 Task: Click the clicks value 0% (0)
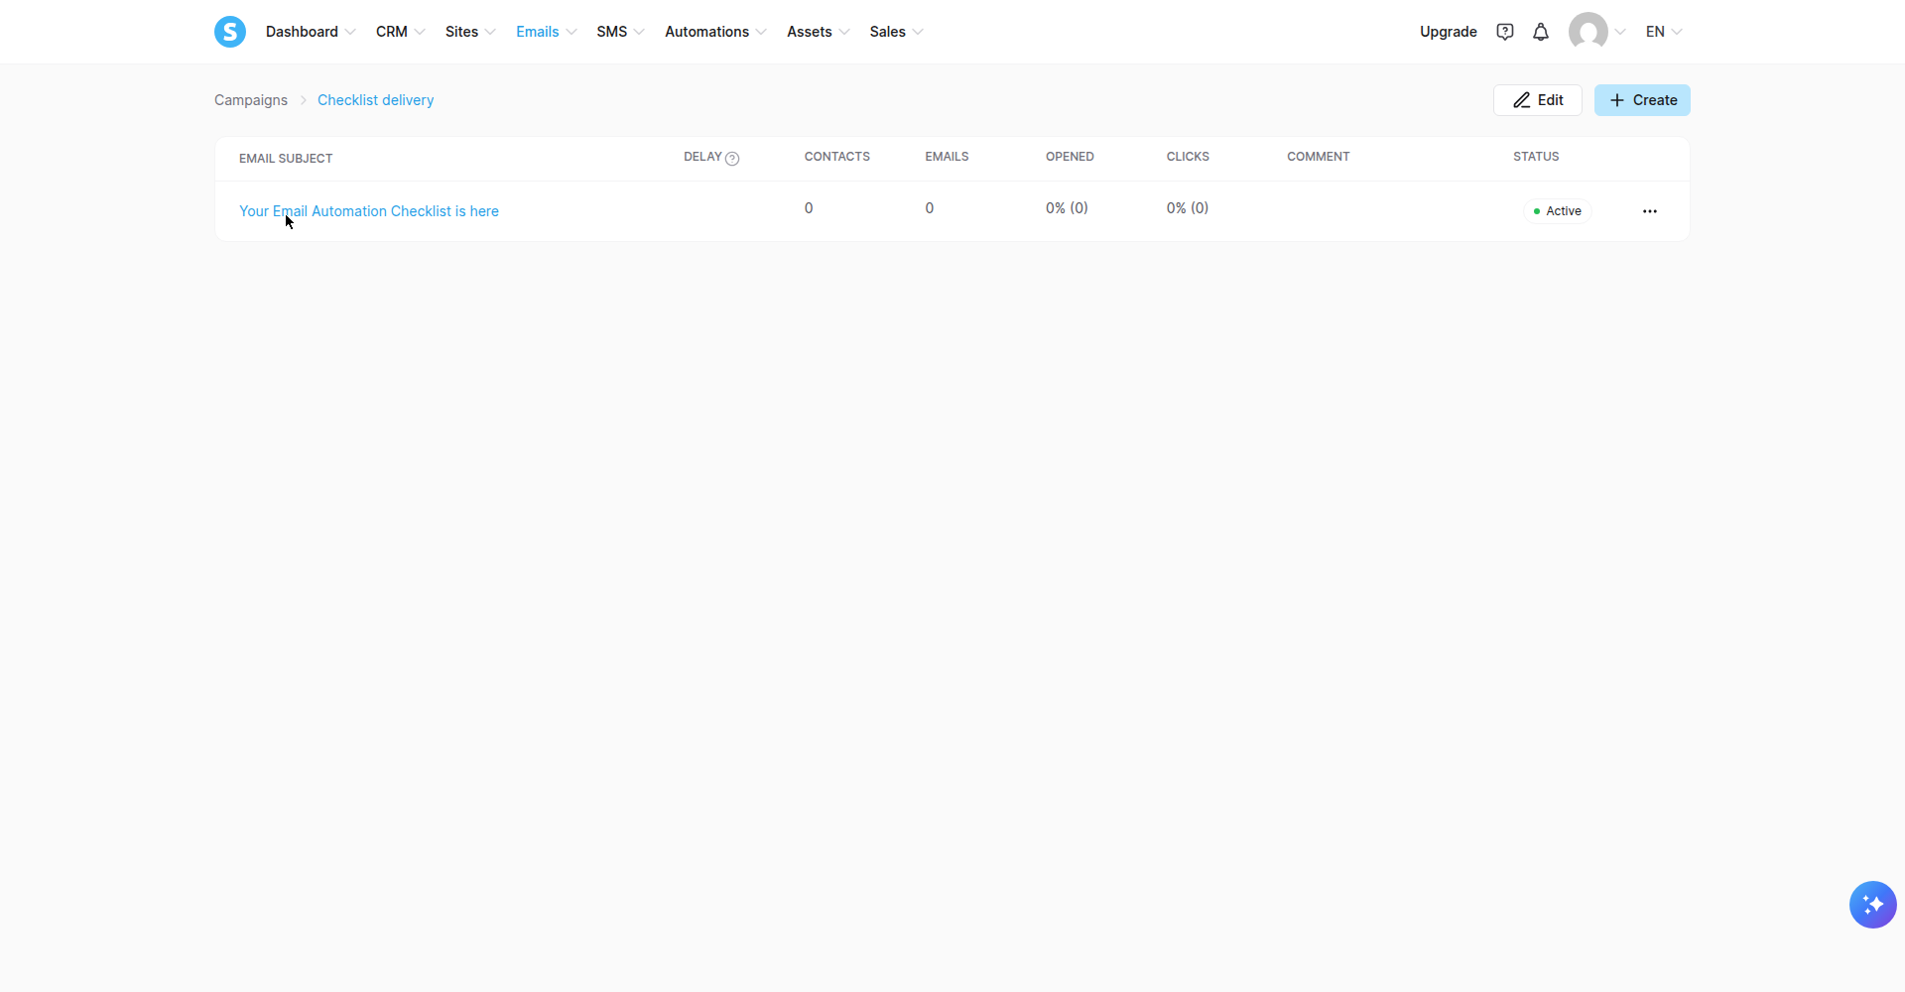point(1188,208)
